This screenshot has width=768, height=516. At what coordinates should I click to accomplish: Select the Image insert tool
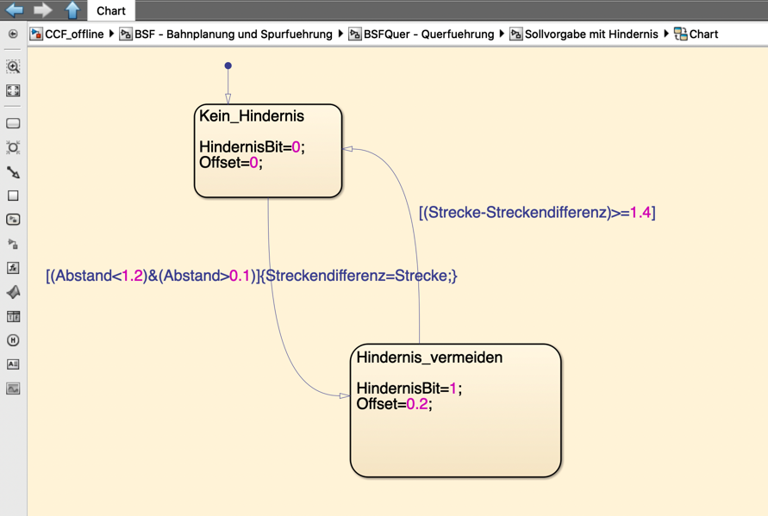(x=13, y=389)
